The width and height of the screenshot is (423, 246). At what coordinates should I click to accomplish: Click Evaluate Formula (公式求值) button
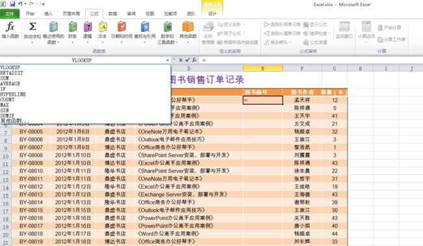tap(315, 42)
